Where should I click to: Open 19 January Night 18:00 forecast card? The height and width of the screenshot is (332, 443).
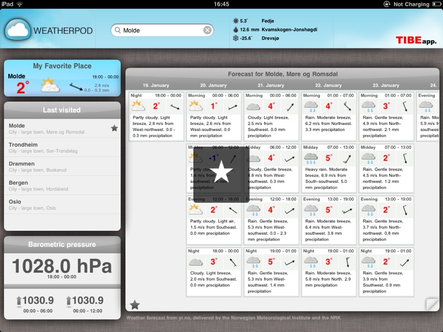(x=156, y=117)
